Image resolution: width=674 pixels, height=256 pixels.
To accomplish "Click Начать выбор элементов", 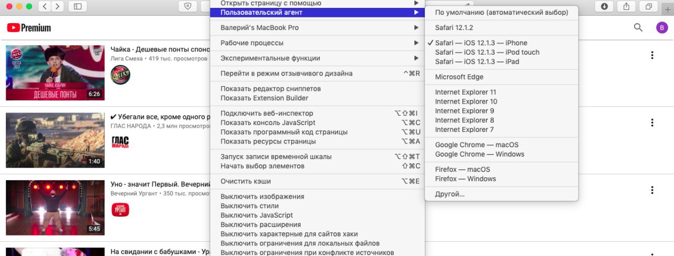I will pos(317,166).
